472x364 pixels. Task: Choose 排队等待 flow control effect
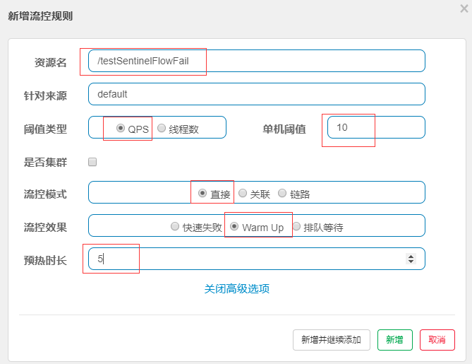click(x=296, y=226)
